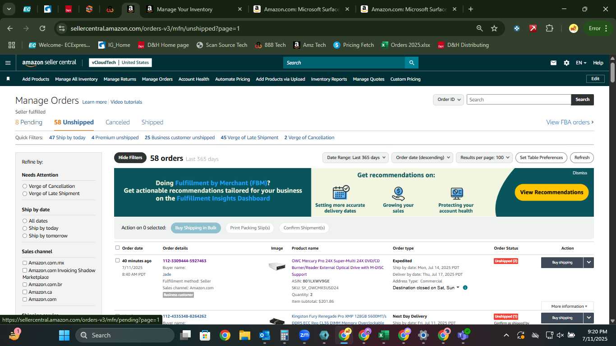This screenshot has width=616, height=346.
Task: Click the View Recommendations yellow button
Action: 552,192
